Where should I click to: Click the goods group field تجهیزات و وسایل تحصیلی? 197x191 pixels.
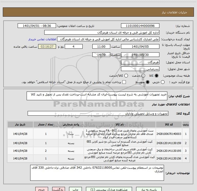click(98, 113)
